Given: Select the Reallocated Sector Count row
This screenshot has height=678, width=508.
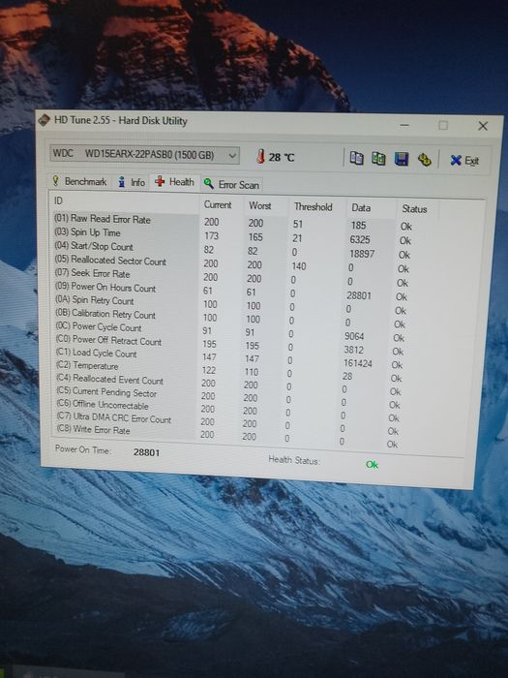Looking at the screenshot, I should [233, 263].
